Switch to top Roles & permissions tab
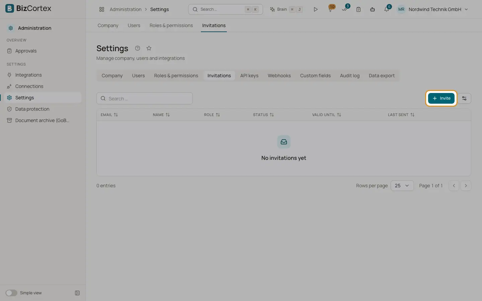 (171, 25)
